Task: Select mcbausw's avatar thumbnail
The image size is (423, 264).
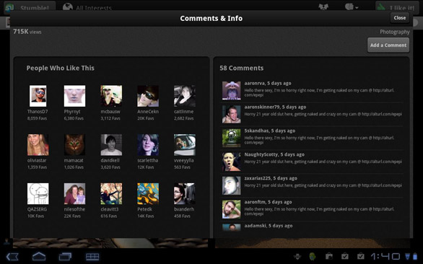Action: (x=111, y=96)
